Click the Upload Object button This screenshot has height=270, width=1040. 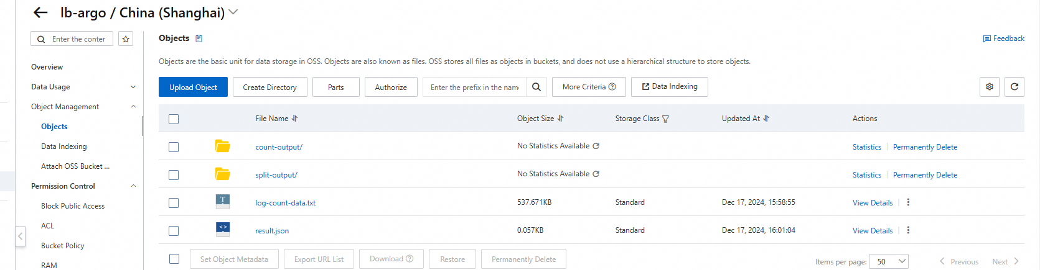[193, 87]
